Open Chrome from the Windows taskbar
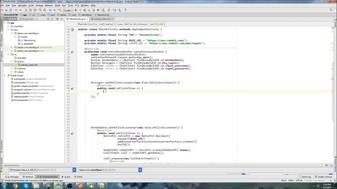Viewport: 337px width, 189px height. pyautogui.click(x=15, y=186)
